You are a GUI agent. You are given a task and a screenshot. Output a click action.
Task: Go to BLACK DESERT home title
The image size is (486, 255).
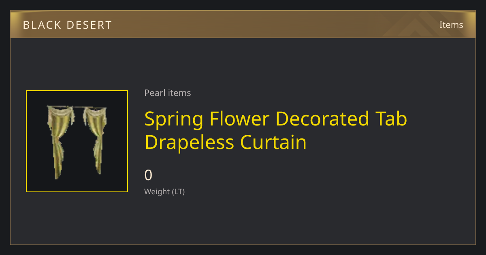click(x=67, y=25)
